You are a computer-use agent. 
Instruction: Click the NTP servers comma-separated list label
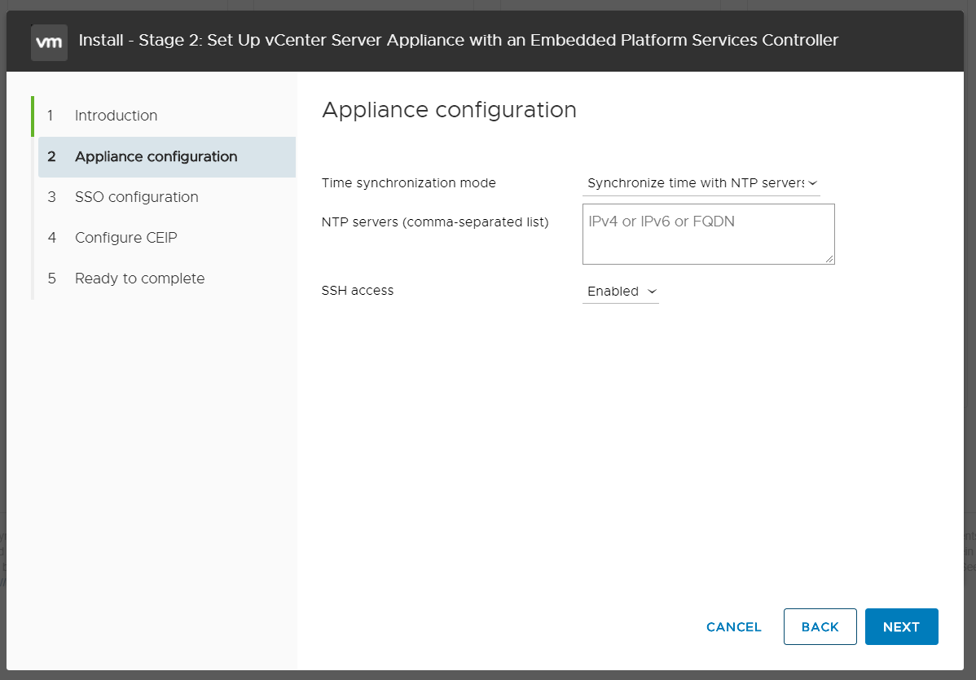[435, 222]
